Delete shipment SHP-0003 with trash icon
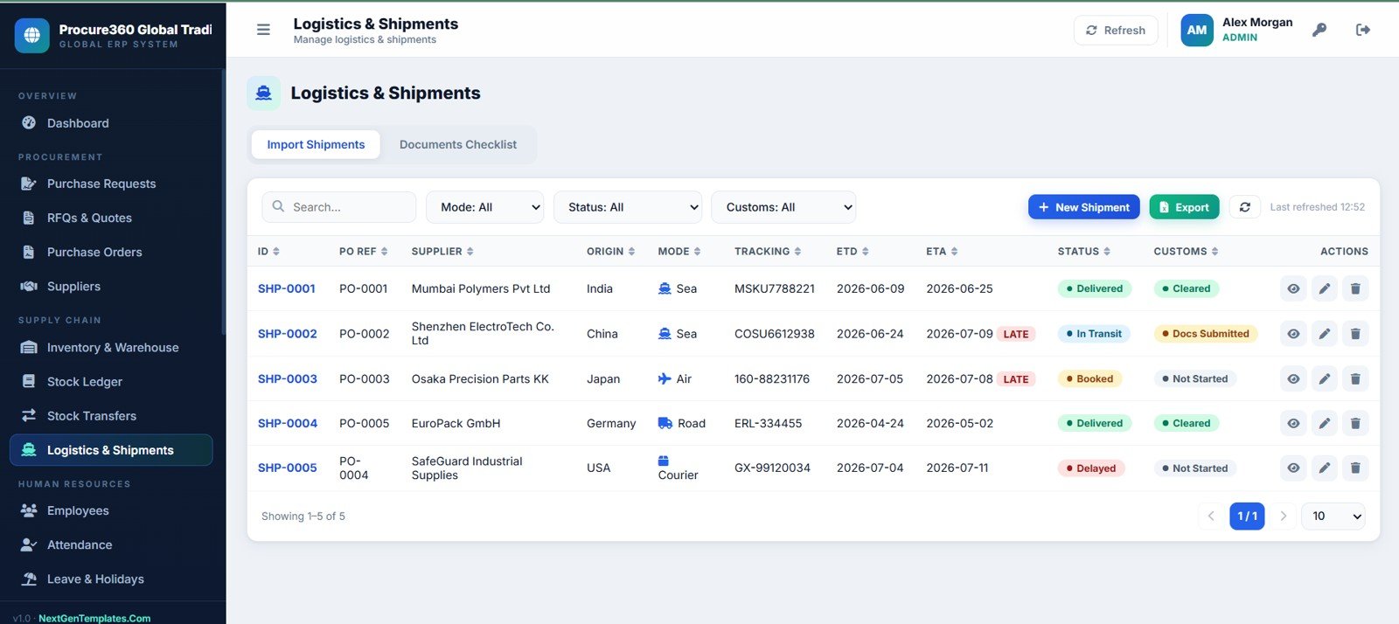 [x=1355, y=378]
